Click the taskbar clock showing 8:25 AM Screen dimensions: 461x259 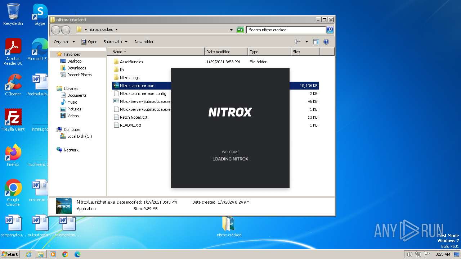click(x=443, y=254)
